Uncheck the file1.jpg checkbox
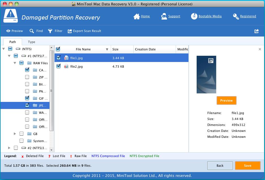The width and height of the screenshot is (265, 180). [58, 57]
